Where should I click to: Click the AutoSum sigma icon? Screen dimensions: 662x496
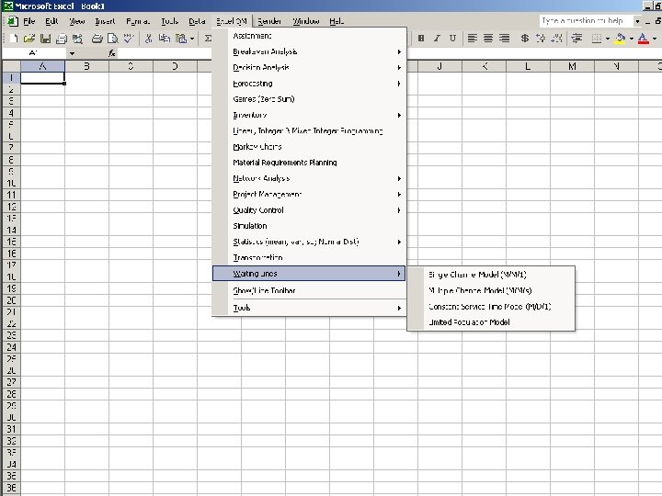point(208,39)
